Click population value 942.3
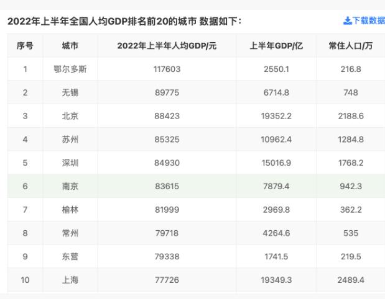 point(351,186)
